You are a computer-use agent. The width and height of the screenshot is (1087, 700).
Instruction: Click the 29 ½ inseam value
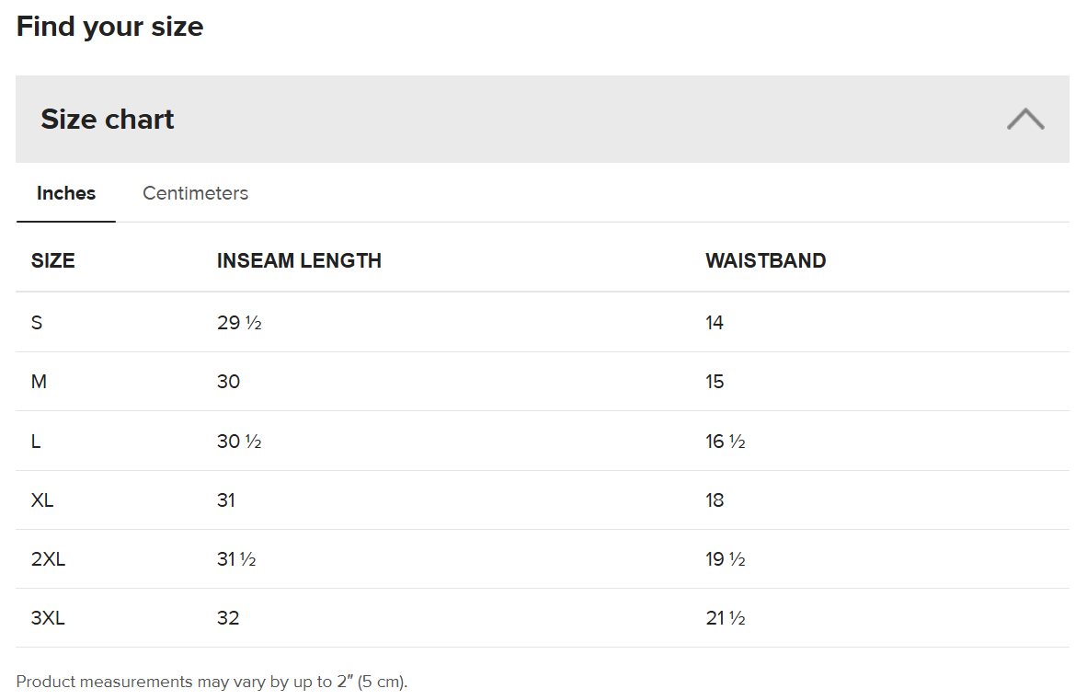[239, 323]
